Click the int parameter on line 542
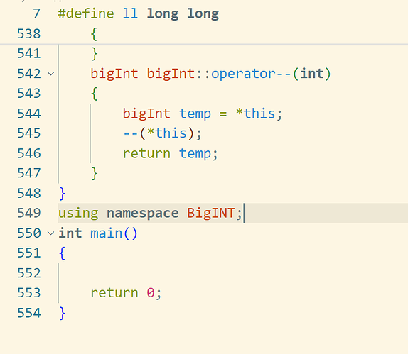Screen dimensions: 408x354 (x=312, y=74)
